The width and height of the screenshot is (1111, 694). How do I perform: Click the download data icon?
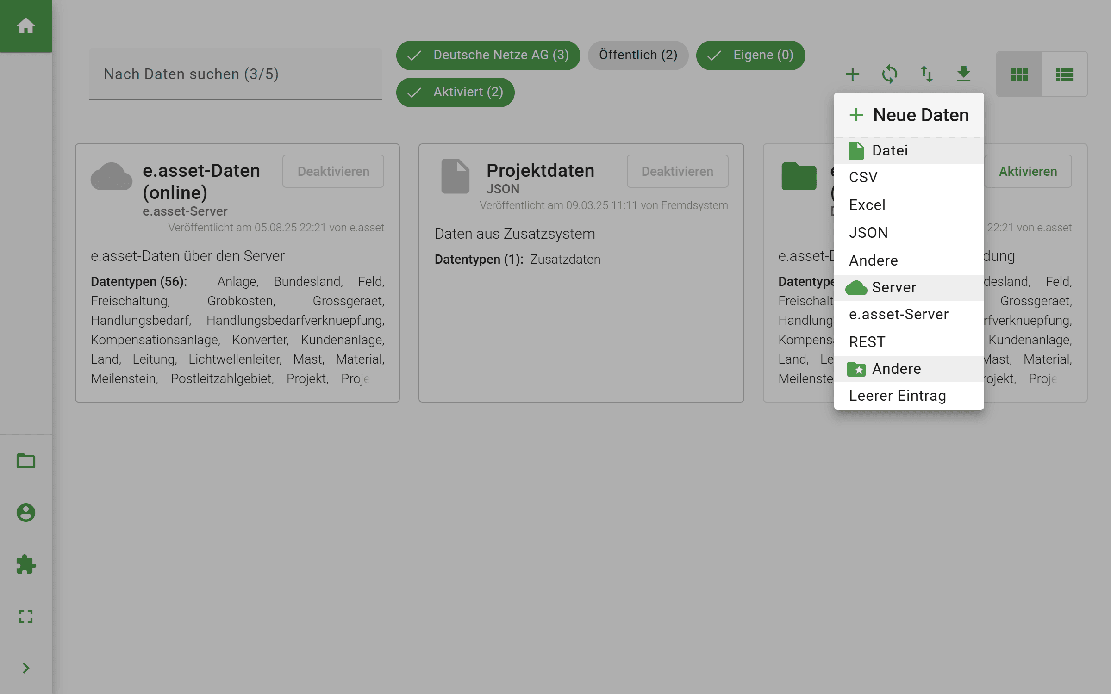pyautogui.click(x=964, y=74)
